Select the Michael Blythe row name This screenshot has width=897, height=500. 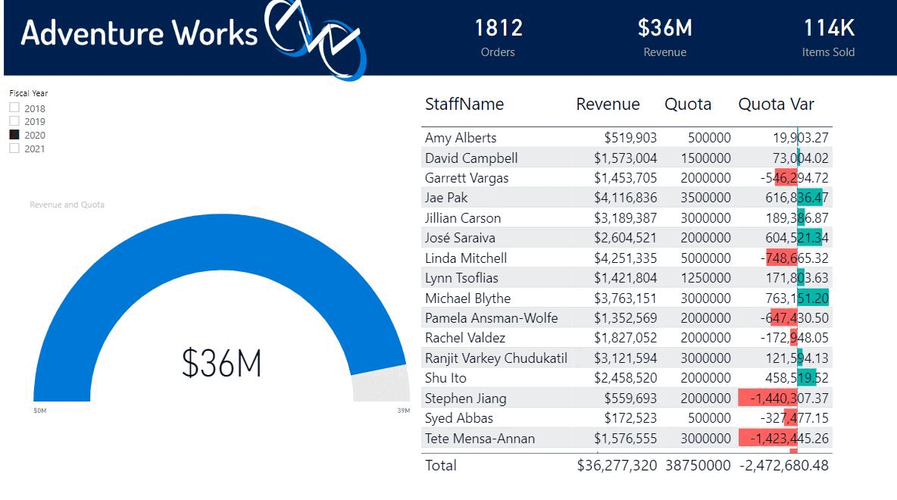pyautogui.click(x=467, y=298)
